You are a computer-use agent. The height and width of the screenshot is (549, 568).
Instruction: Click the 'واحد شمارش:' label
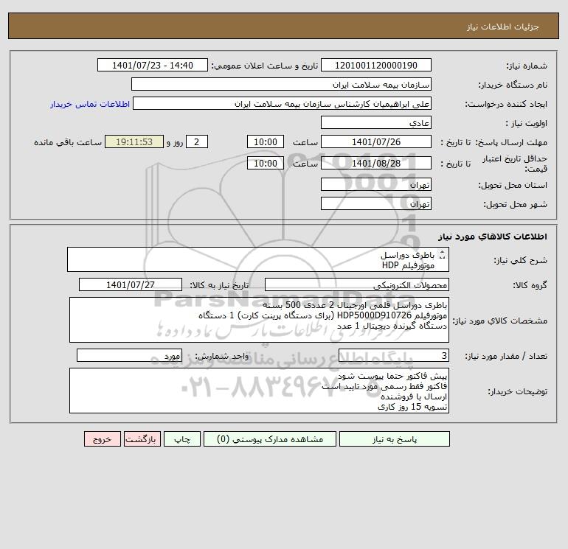coord(222,356)
